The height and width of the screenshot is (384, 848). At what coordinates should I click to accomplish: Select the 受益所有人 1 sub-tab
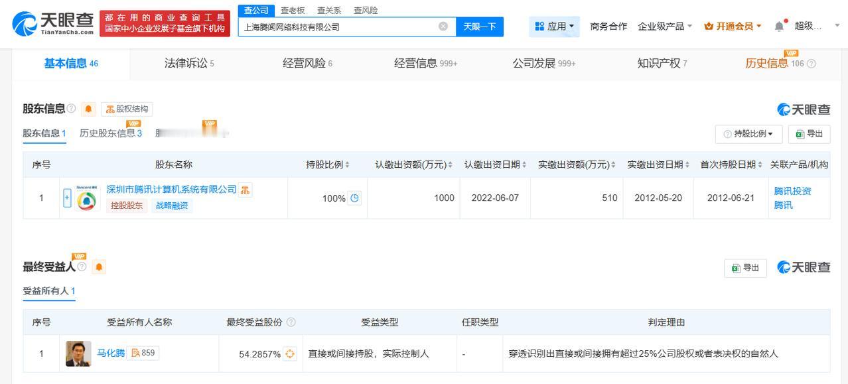tap(49, 291)
